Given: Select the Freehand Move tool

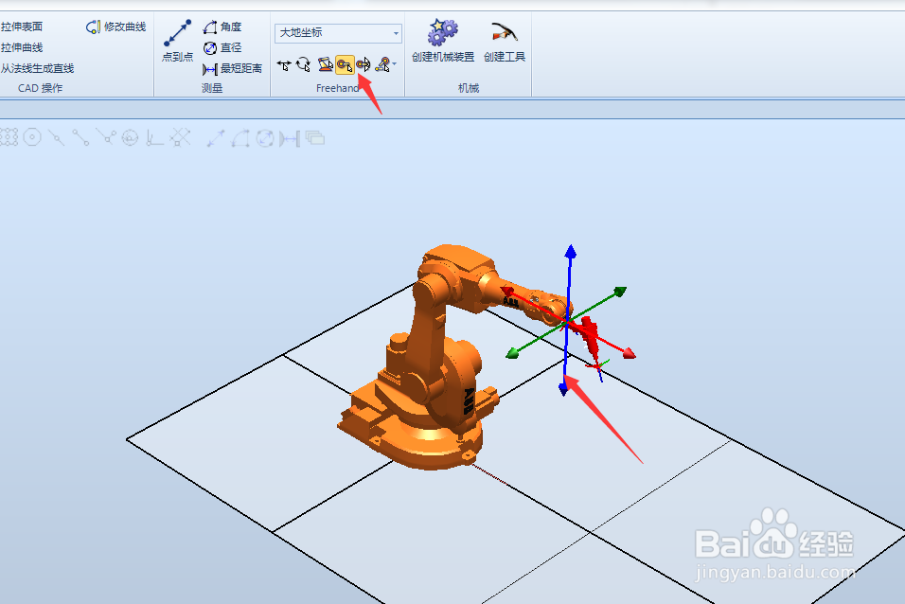Looking at the screenshot, I should (284, 65).
